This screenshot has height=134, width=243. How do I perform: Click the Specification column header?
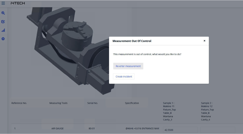132,103
